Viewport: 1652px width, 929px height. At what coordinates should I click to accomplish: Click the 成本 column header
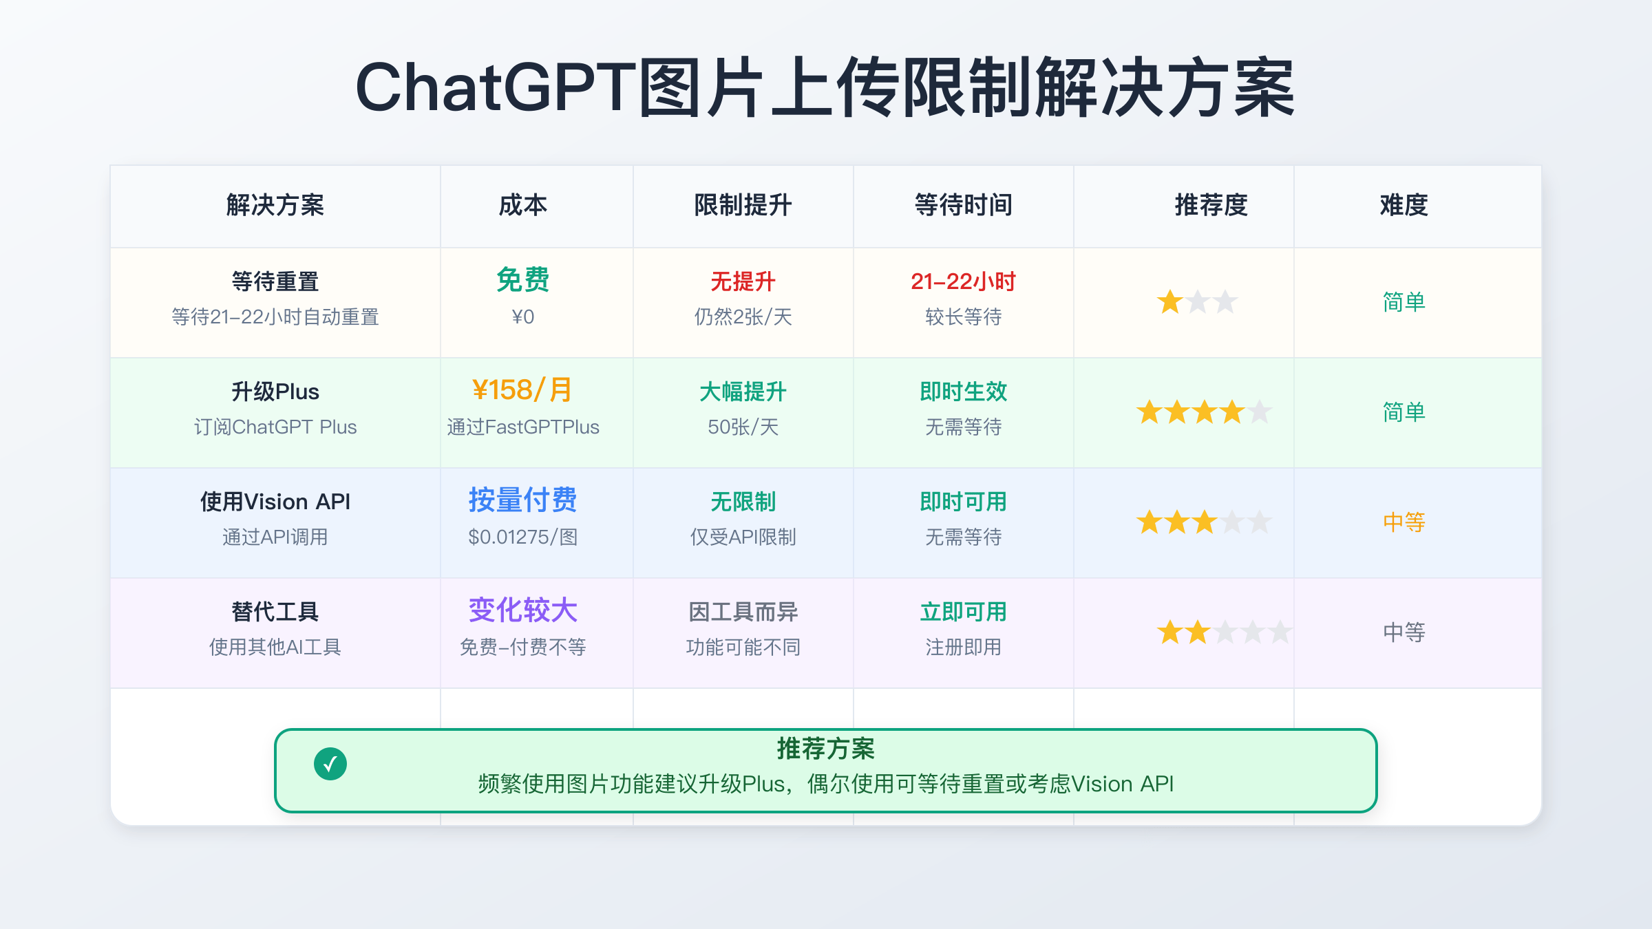(523, 205)
